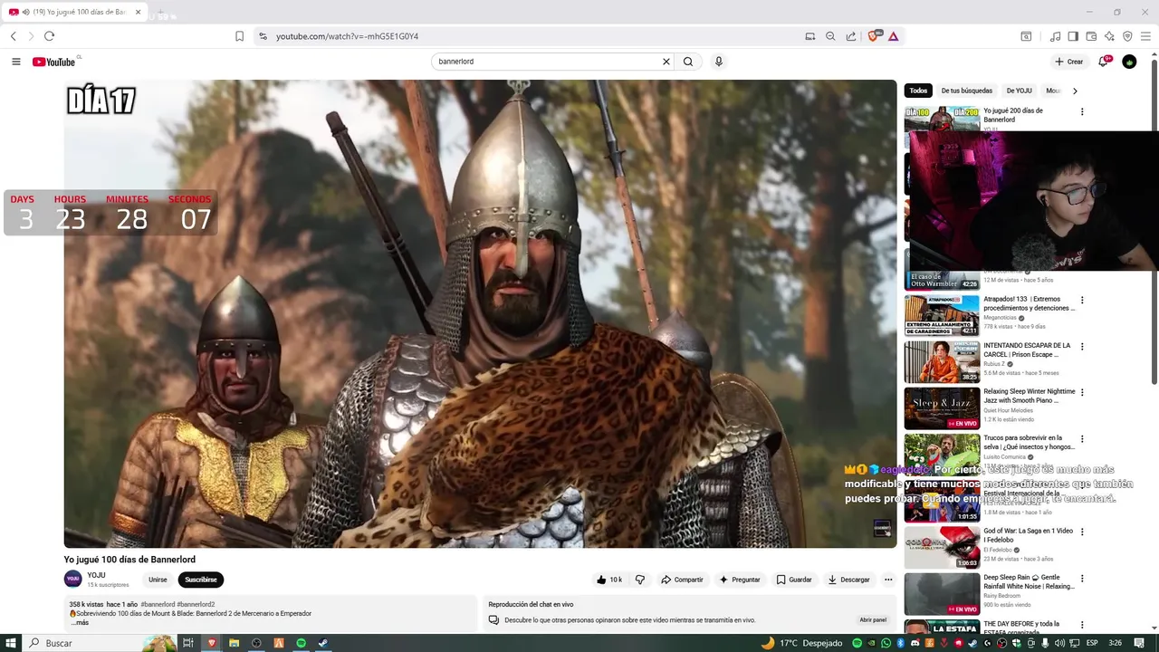Open options for Atrapados! 133 video

coord(1082,301)
